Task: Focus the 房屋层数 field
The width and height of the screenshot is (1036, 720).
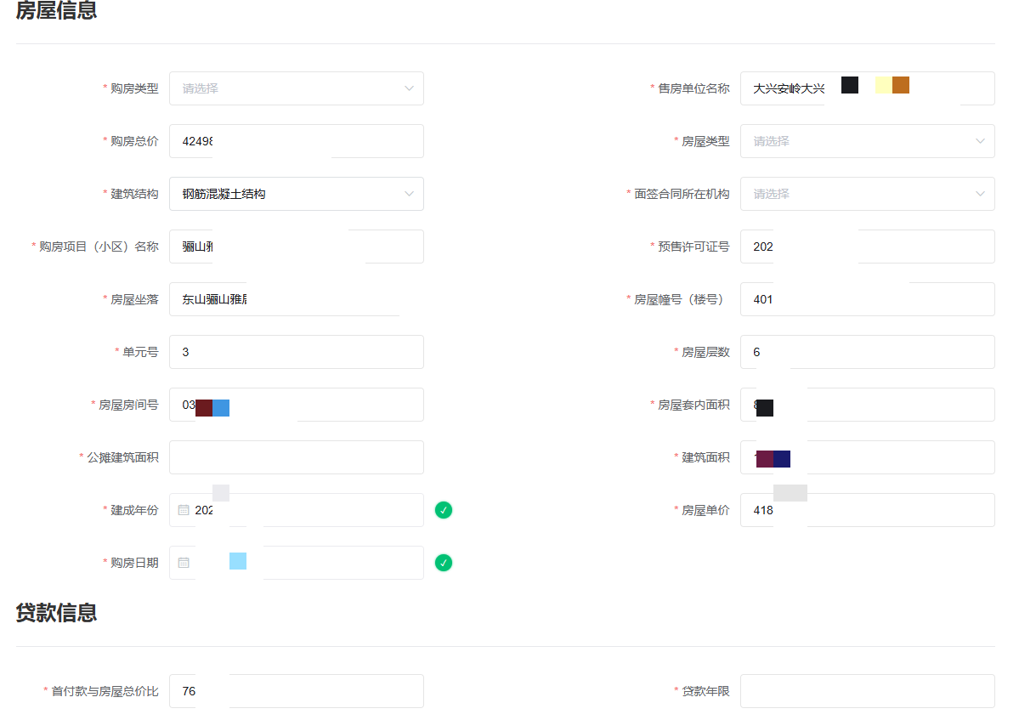Action: tap(868, 352)
